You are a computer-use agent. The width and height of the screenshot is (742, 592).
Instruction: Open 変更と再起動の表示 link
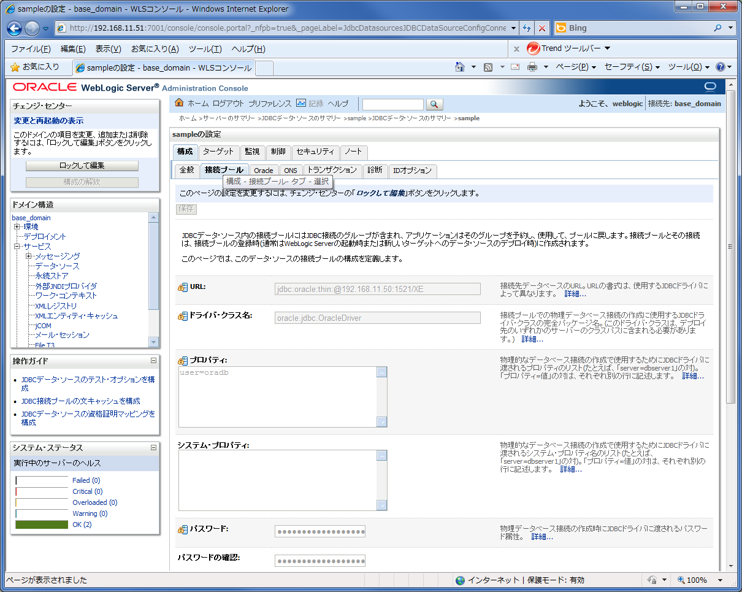[x=49, y=121]
